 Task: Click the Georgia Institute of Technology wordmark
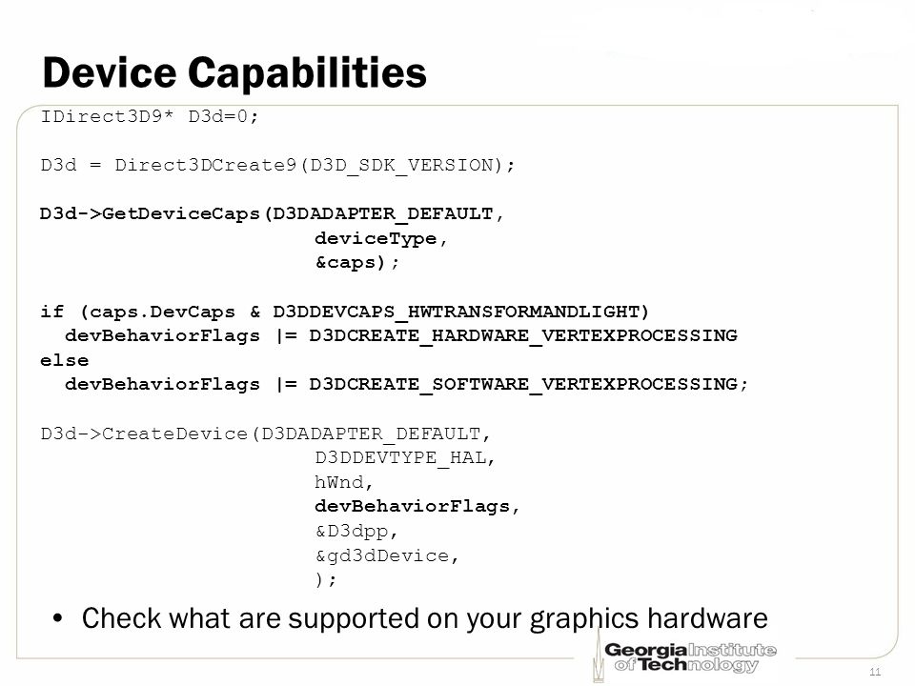[x=690, y=657]
